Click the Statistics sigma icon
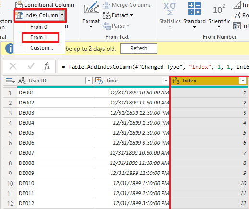 click(170, 9)
